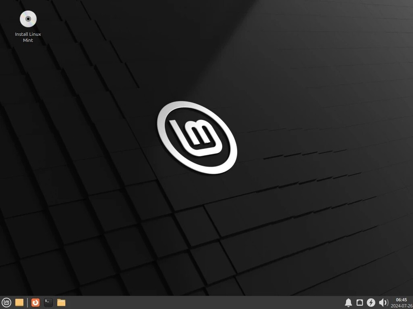Enable do-not-disturb from the notification bell

click(x=349, y=302)
